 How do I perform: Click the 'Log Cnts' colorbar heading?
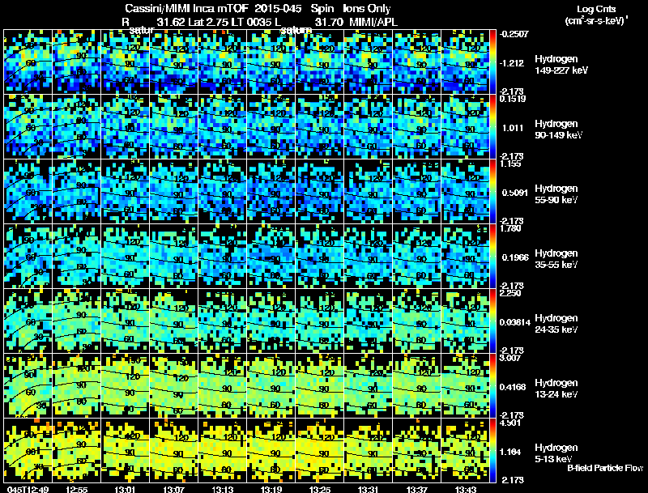[596, 9]
